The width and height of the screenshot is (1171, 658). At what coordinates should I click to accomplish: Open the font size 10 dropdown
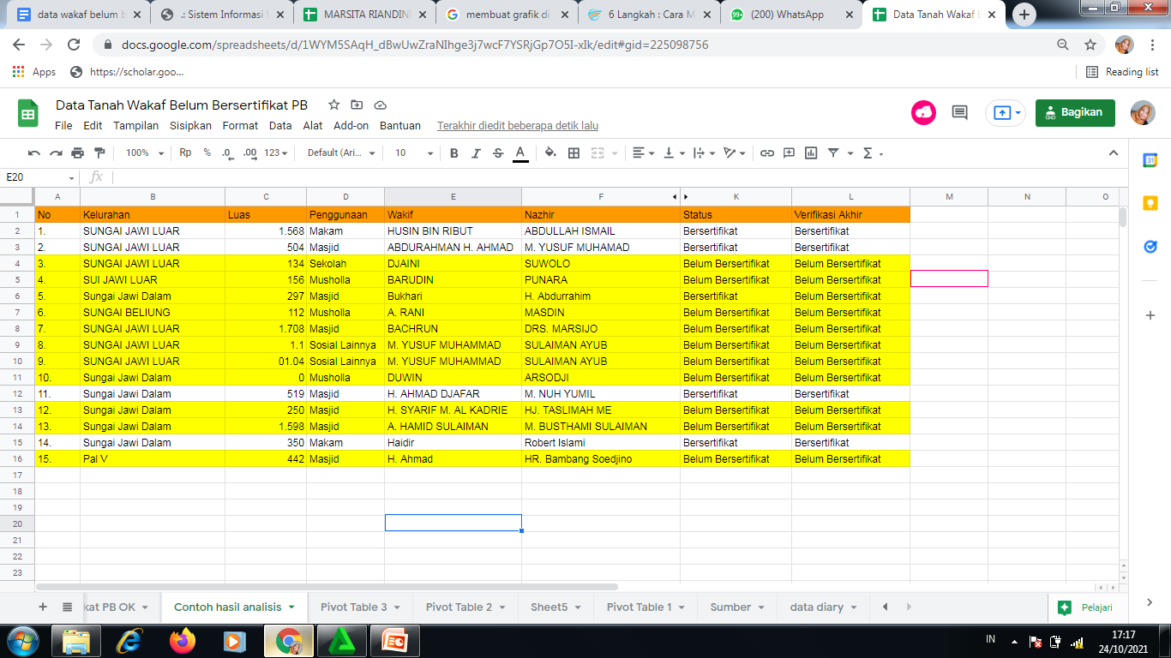(x=413, y=153)
